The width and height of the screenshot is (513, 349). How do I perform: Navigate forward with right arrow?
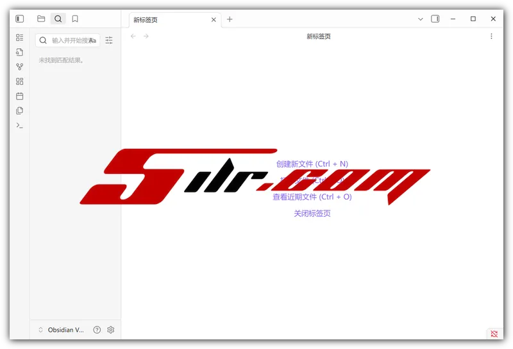(146, 36)
